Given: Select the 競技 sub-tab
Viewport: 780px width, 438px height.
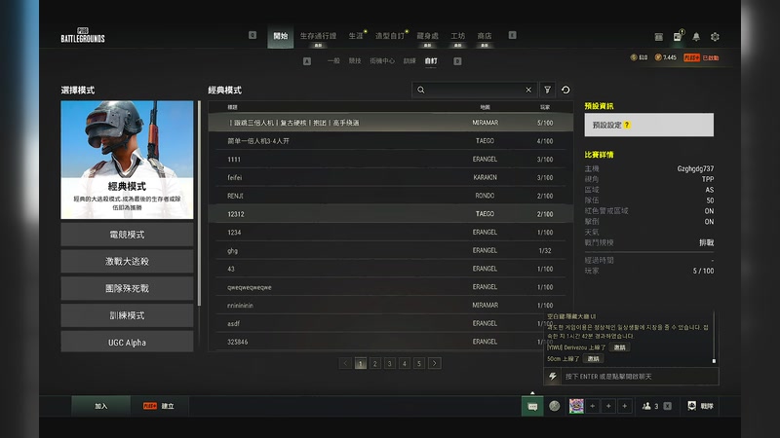Looking at the screenshot, I should tap(355, 61).
